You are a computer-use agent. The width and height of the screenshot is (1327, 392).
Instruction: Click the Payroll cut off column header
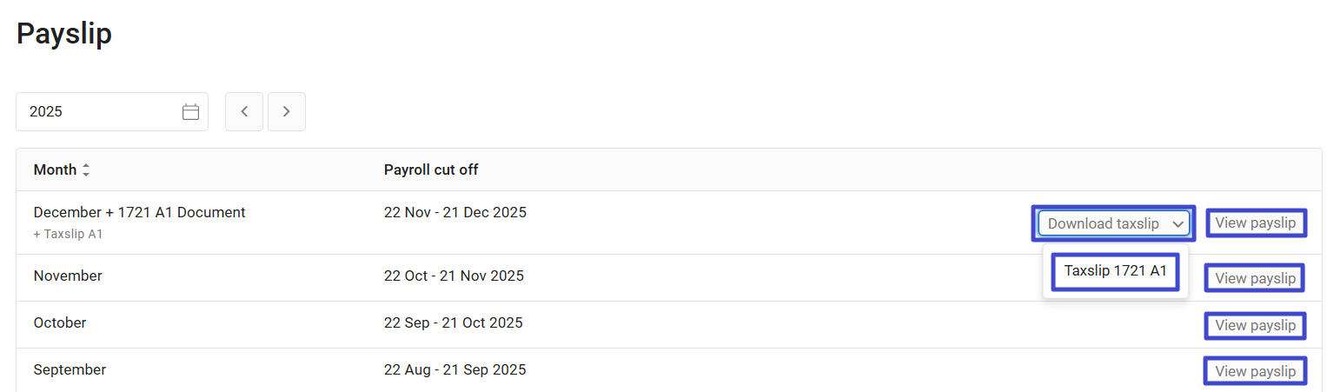[431, 170]
